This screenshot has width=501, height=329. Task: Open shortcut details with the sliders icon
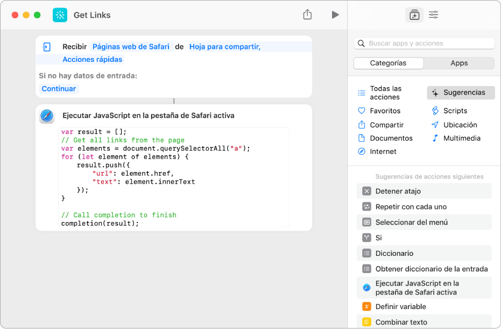click(x=433, y=15)
